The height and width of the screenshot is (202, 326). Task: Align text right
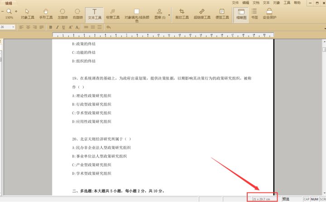click(35, 27)
